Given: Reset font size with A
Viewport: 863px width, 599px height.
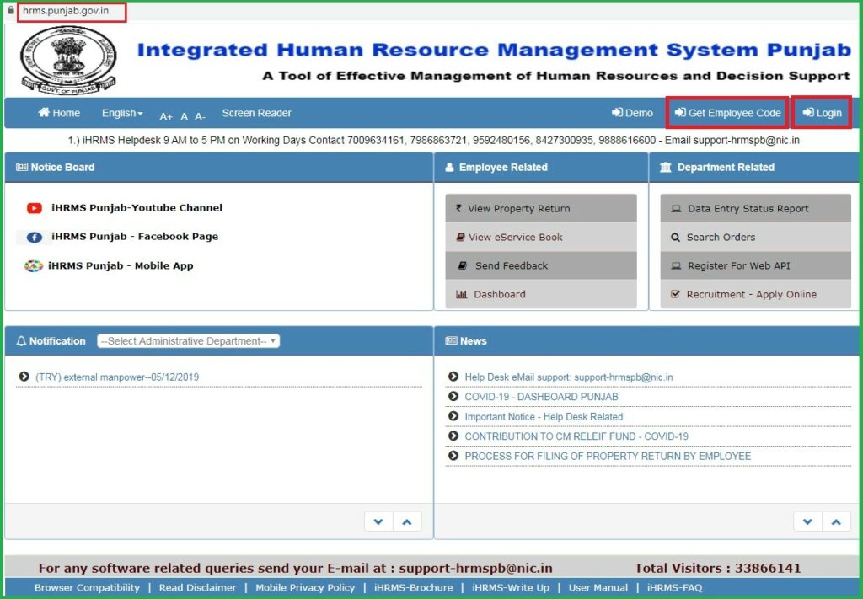Looking at the screenshot, I should coord(185,116).
